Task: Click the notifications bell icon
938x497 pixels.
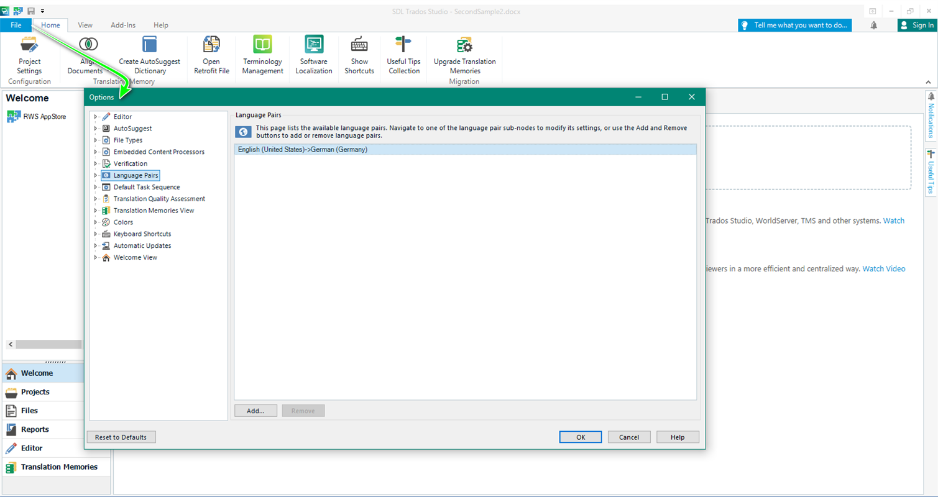Action: click(x=874, y=25)
